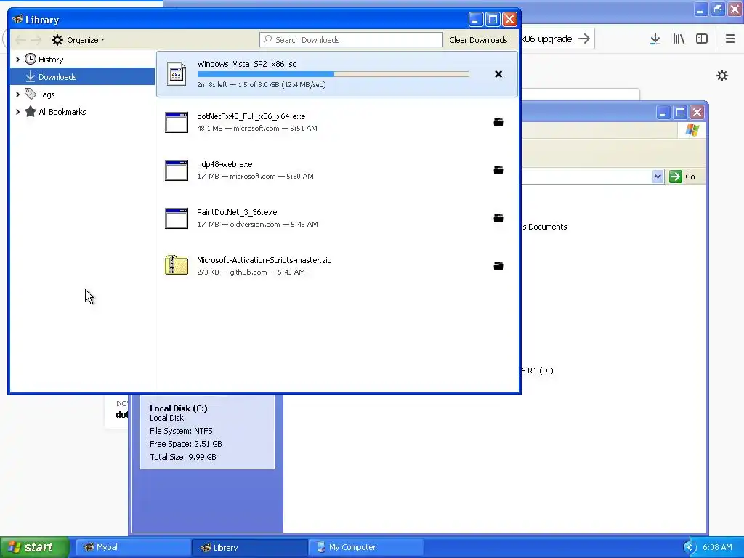The width and height of the screenshot is (744, 558).
Task: Click the gear settings icon in Mypal page
Action: tap(721, 76)
